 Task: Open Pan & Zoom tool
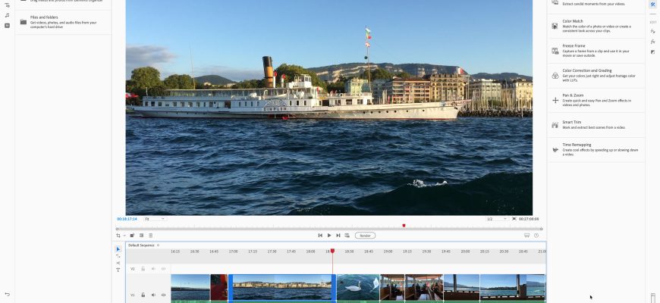596,101
